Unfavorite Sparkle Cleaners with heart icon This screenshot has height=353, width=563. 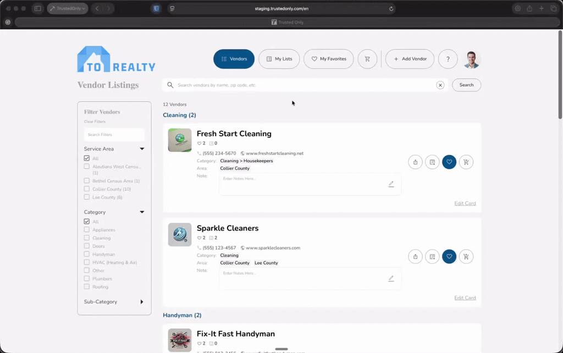[449, 256]
